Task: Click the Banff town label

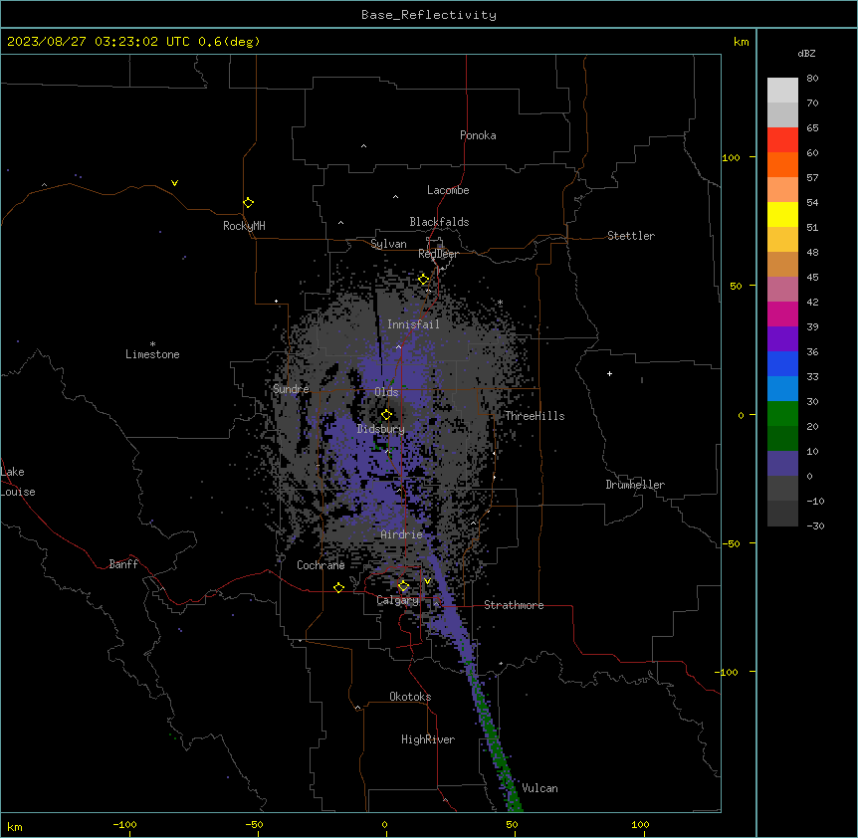Action: tap(123, 564)
